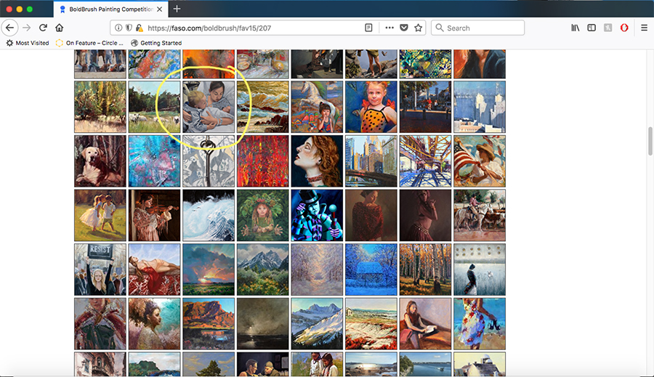Open the circled mother and baby painting

click(209, 107)
